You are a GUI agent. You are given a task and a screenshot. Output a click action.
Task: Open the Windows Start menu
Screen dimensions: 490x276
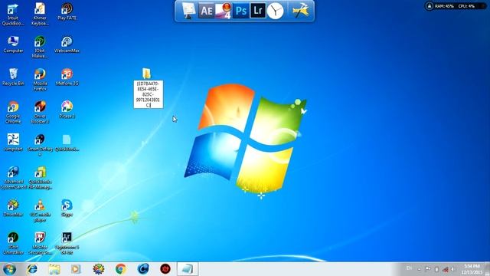tap(9, 269)
